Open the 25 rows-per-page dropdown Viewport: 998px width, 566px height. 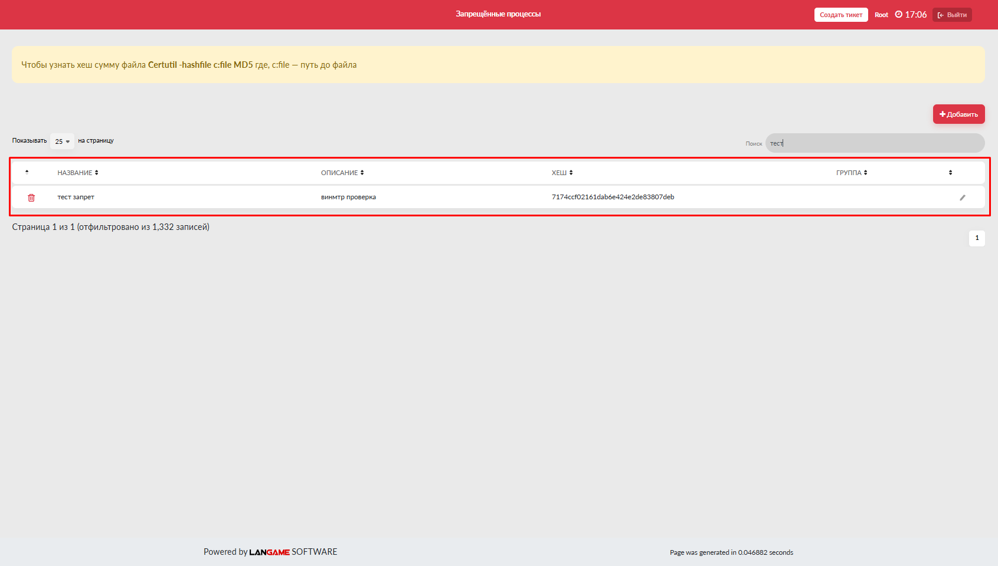click(x=62, y=141)
